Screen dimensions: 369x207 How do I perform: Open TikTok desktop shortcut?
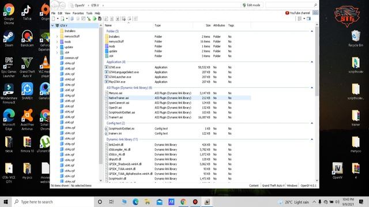coord(27,13)
